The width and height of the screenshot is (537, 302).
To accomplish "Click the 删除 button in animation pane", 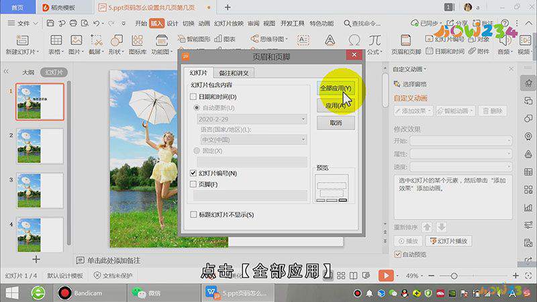I will point(493,111).
